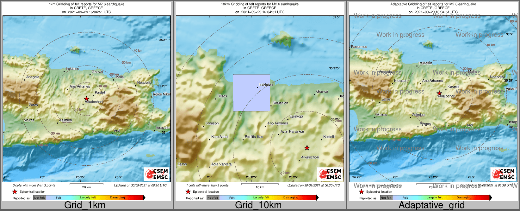The height and width of the screenshot is (211, 520).
Task: Click the 'Moires' label on the Grid_1km map
Action: click(x=29, y=120)
